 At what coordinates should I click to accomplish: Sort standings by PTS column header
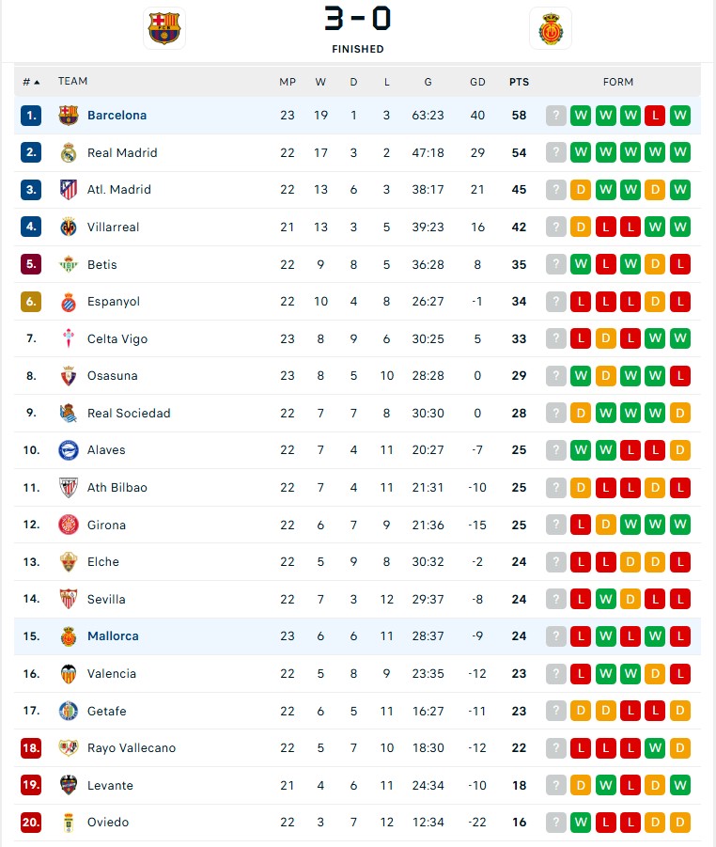(519, 82)
